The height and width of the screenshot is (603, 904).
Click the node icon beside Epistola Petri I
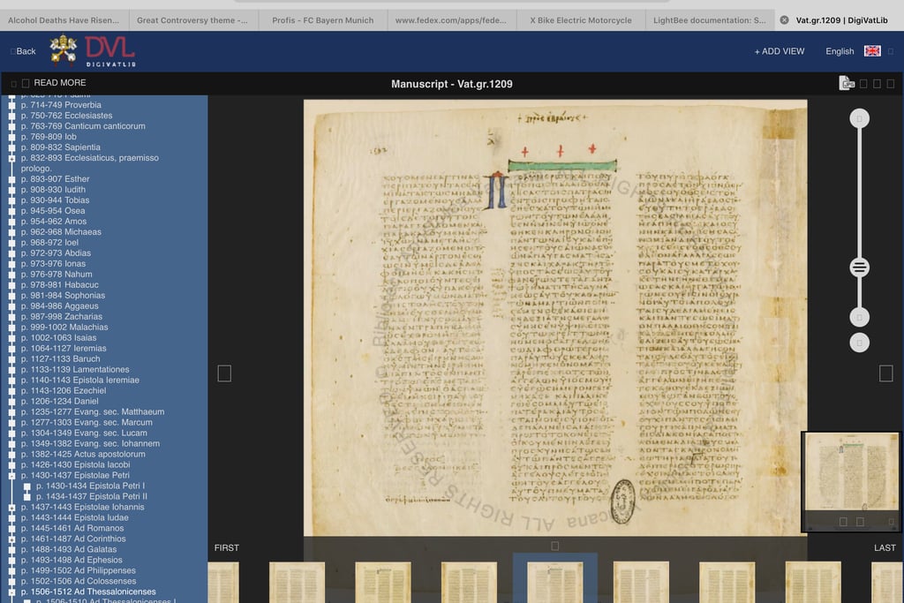point(26,486)
